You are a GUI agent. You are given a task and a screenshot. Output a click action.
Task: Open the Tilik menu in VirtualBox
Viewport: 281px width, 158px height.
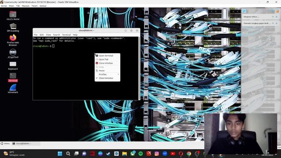point(18,6)
